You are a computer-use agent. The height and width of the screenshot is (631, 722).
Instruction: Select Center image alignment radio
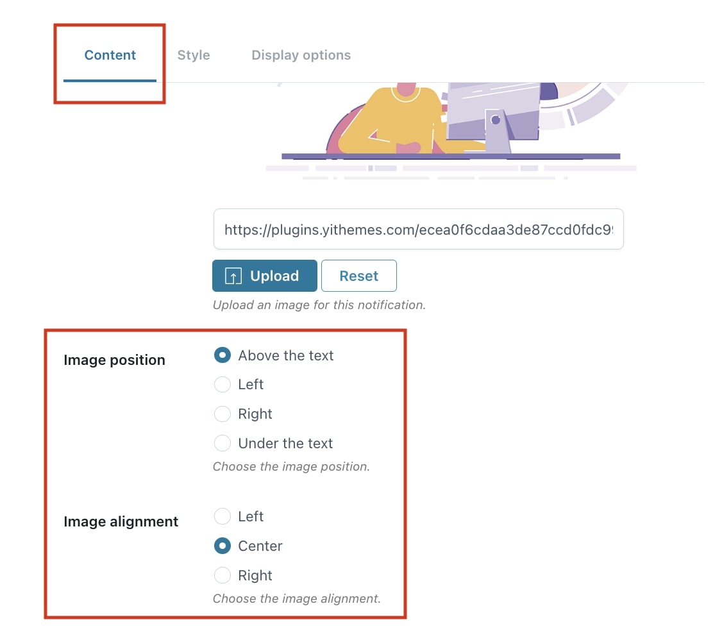click(222, 546)
